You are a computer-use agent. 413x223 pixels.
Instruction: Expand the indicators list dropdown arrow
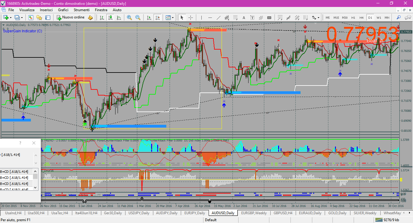173,18
